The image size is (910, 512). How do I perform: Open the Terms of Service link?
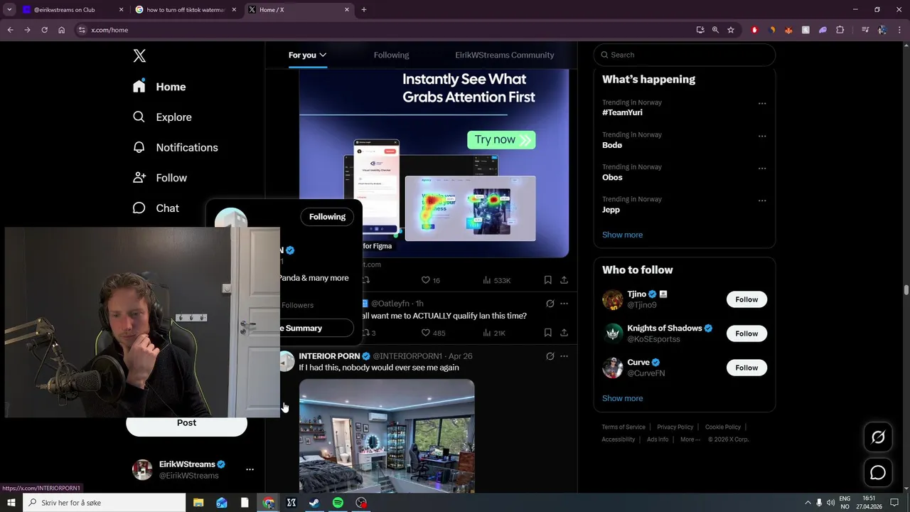coord(623,427)
